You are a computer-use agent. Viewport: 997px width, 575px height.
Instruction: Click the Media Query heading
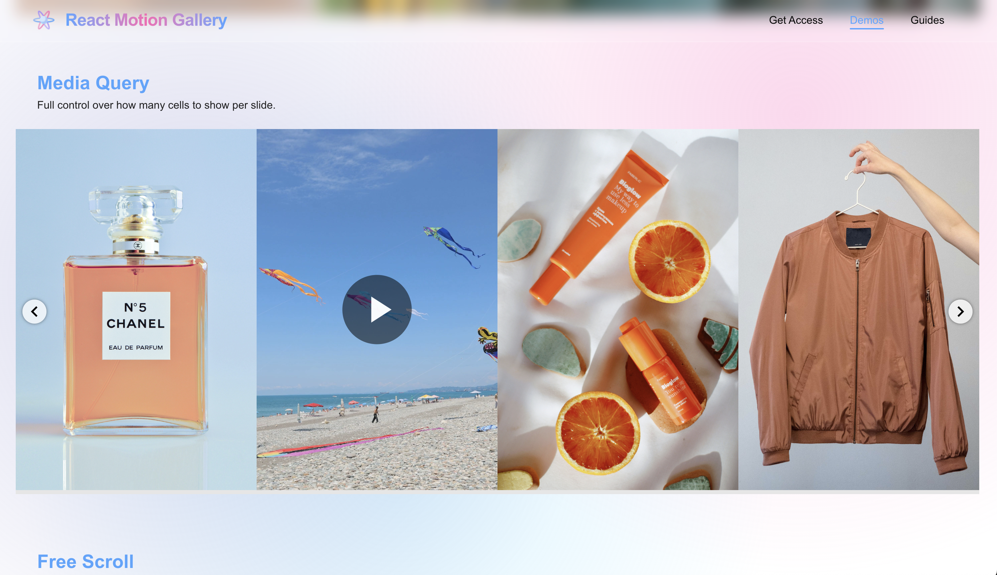pyautogui.click(x=93, y=83)
